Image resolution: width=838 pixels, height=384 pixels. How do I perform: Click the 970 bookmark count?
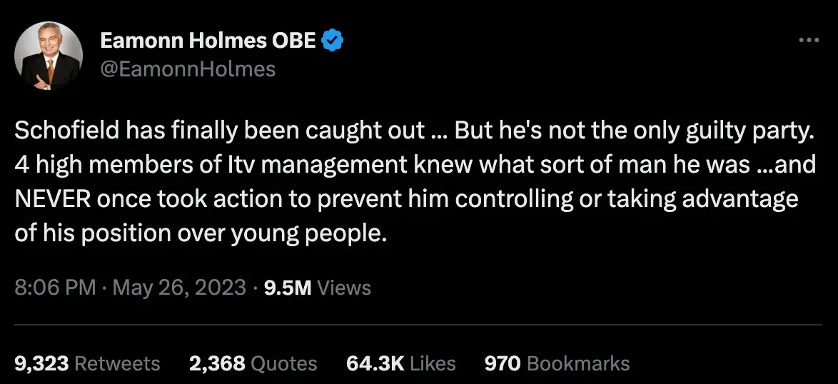[502, 363]
